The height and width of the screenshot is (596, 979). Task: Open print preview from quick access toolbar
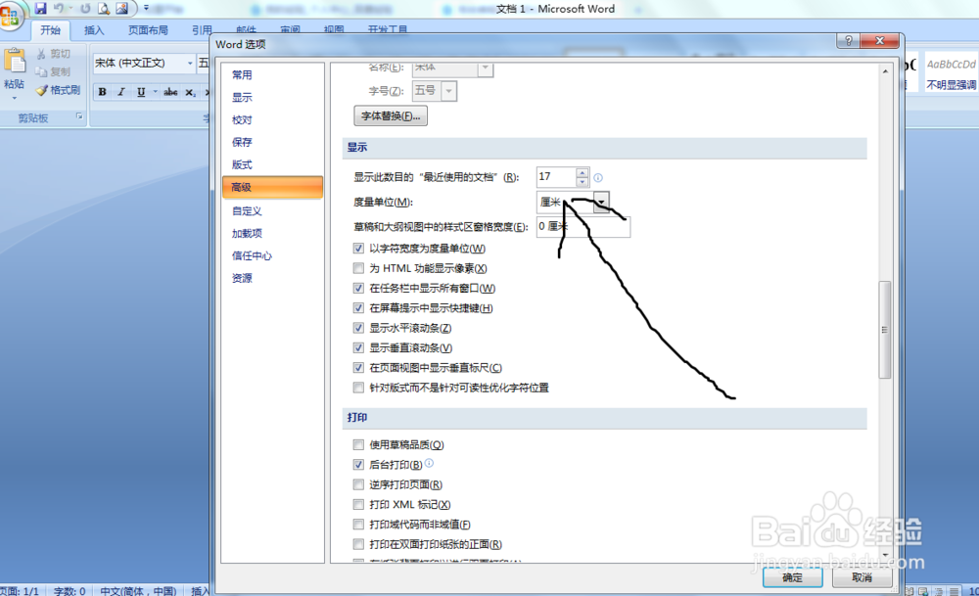tap(104, 9)
